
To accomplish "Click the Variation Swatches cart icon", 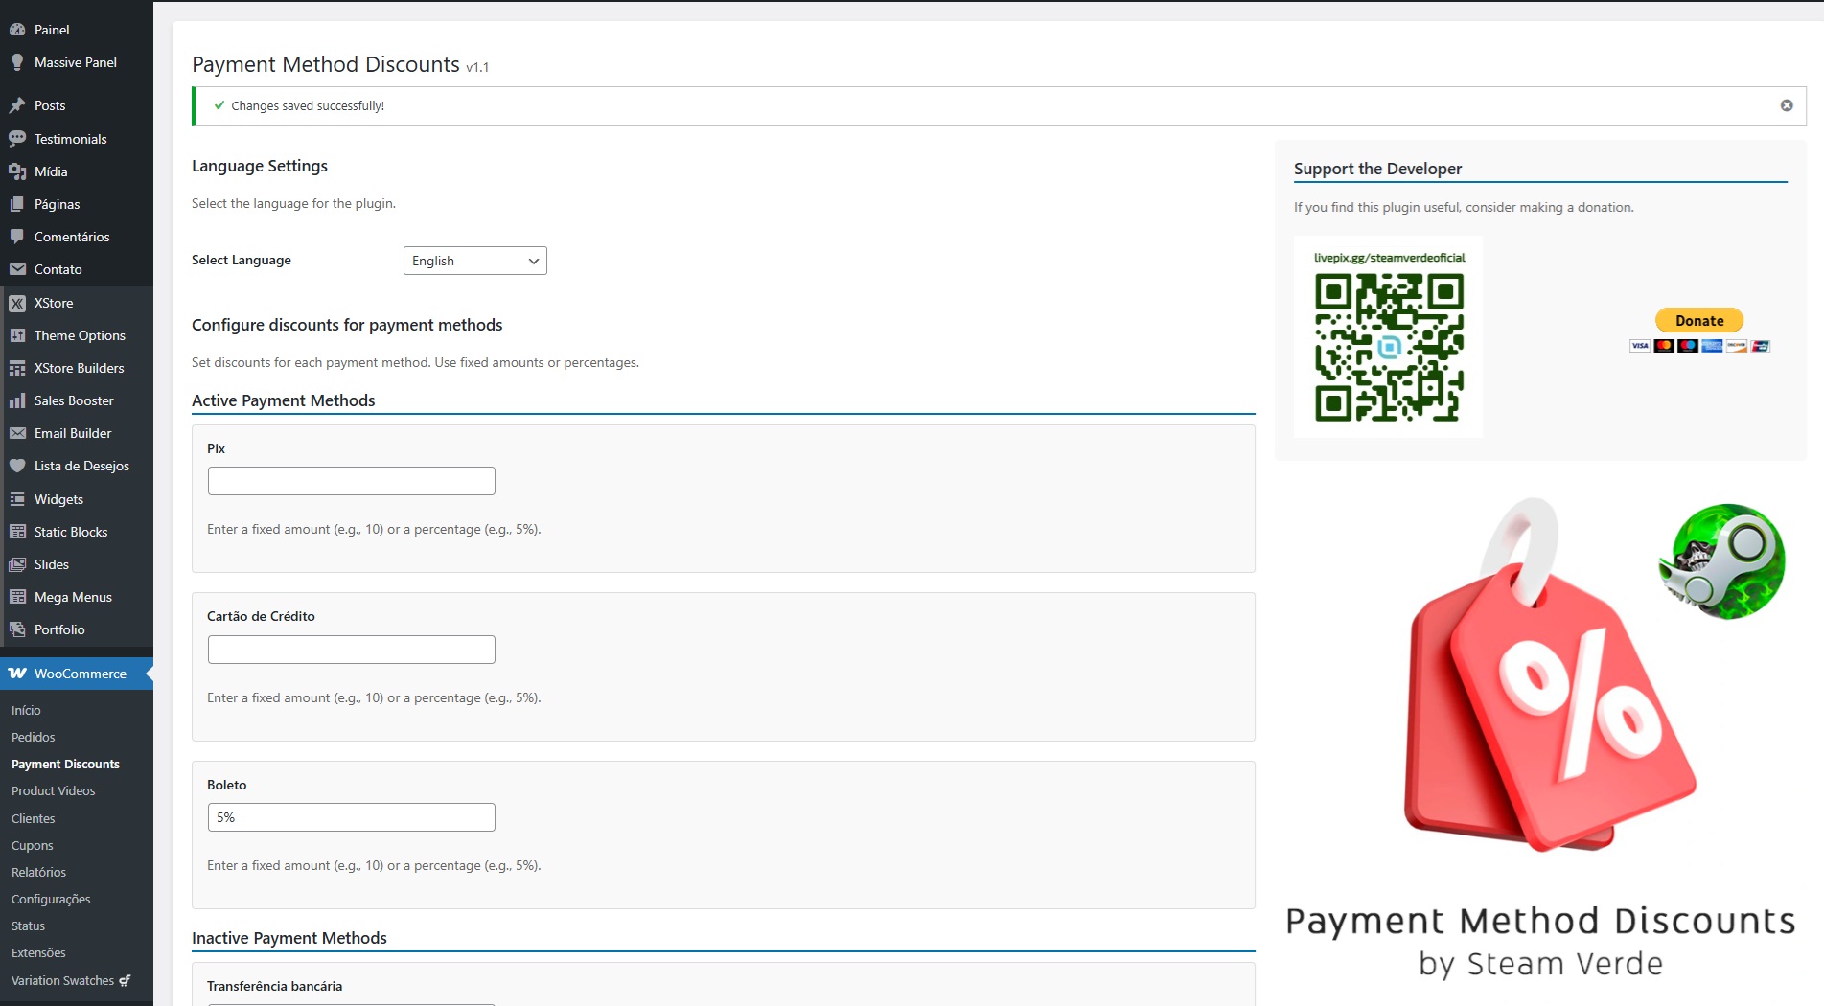I will 125,980.
